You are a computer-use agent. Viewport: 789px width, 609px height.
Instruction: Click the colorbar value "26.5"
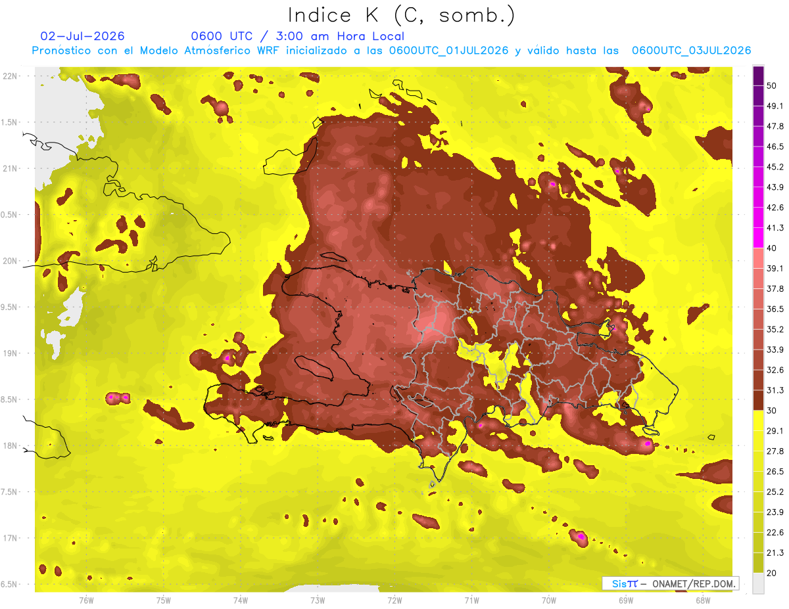click(775, 471)
